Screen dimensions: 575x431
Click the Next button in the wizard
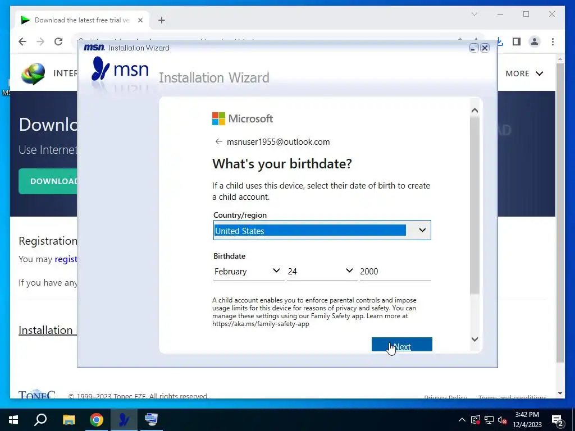tap(401, 345)
